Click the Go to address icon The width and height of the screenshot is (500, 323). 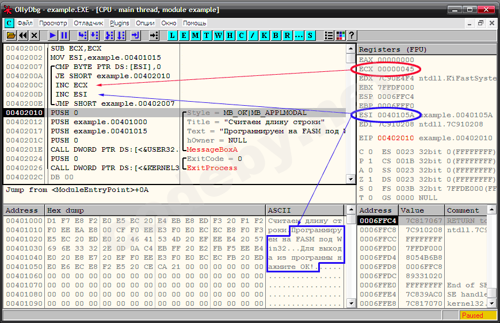coord(154,36)
